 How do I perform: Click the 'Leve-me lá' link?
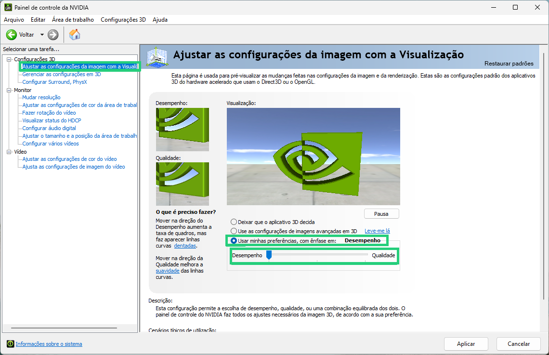coord(377,231)
